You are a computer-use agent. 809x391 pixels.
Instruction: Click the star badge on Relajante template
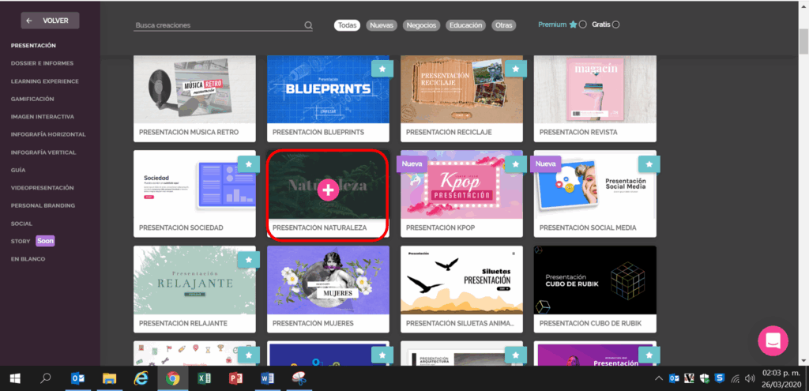point(248,259)
